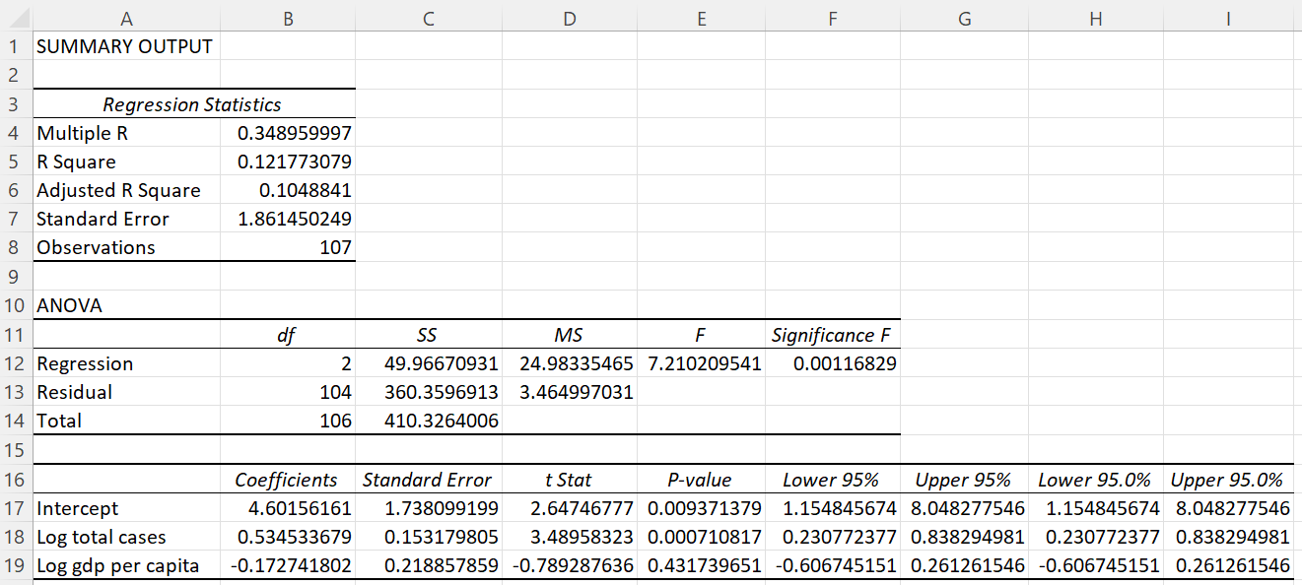Click the F statistic value cell
Viewport: 1302px width, 585px height.
pyautogui.click(x=701, y=363)
